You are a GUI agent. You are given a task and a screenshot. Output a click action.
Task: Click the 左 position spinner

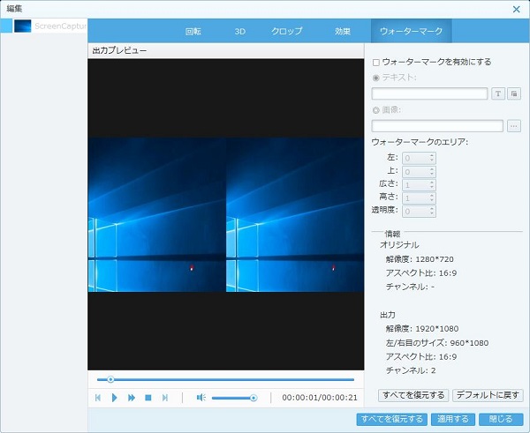[x=419, y=158]
